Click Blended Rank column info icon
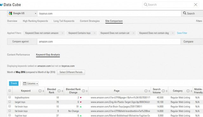This screenshot has height=117, width=203. click(59, 91)
